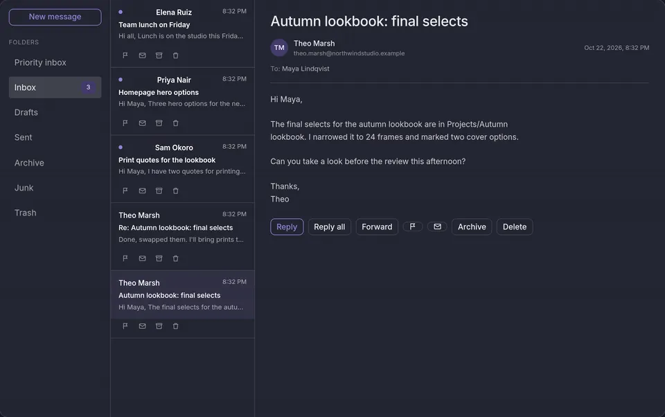665x417 pixels.
Task: Click envelope icon under selected Autumn lookbook row
Action: [142, 326]
